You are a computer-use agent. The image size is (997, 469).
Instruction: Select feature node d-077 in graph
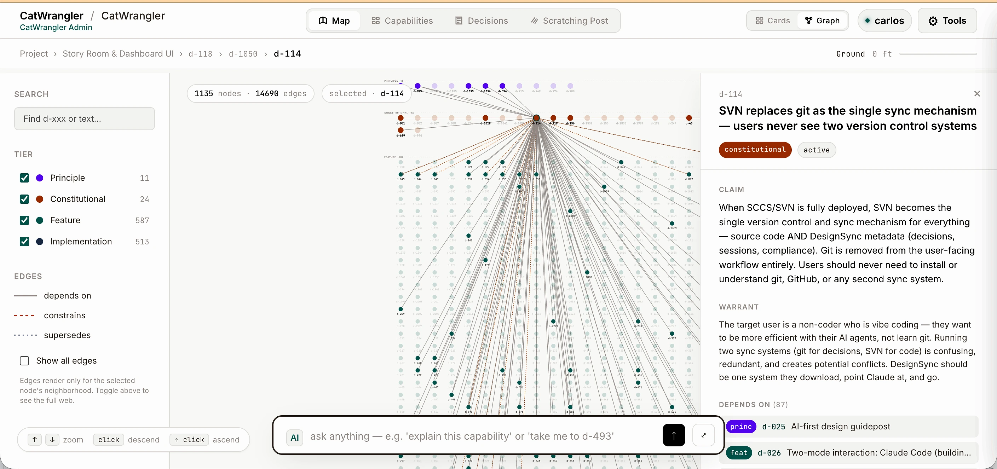coord(689,174)
